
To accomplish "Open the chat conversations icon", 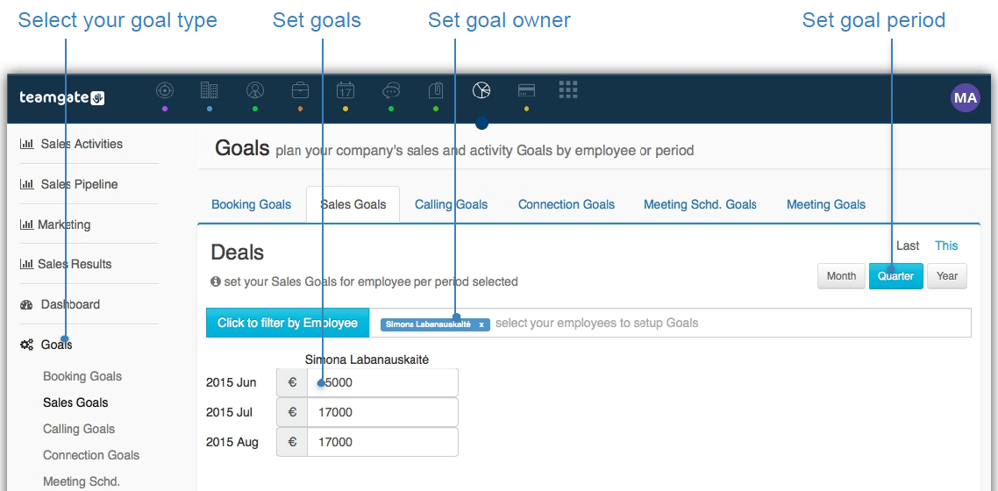I will click(390, 91).
